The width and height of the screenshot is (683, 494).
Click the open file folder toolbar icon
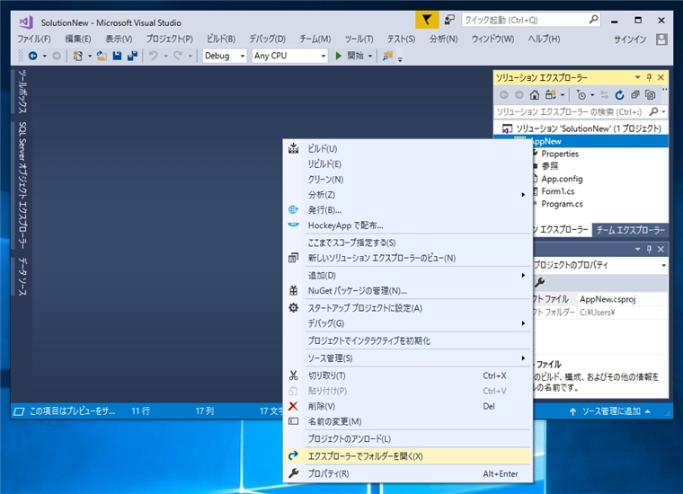tap(102, 56)
